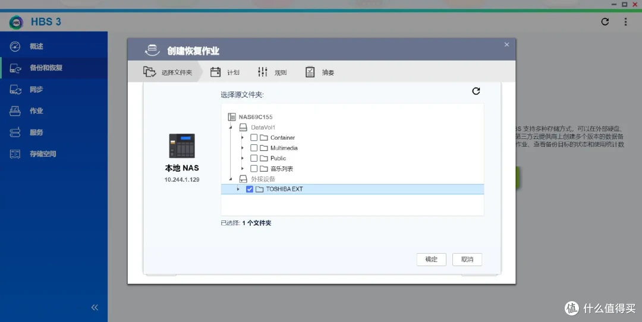Click the 已选择: 1 个文件夹 status text

[x=246, y=223]
